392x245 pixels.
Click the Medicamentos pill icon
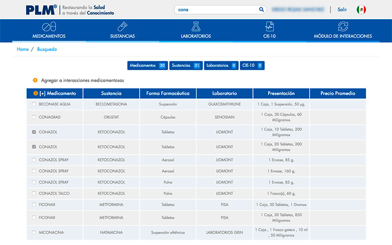pos(49,27)
